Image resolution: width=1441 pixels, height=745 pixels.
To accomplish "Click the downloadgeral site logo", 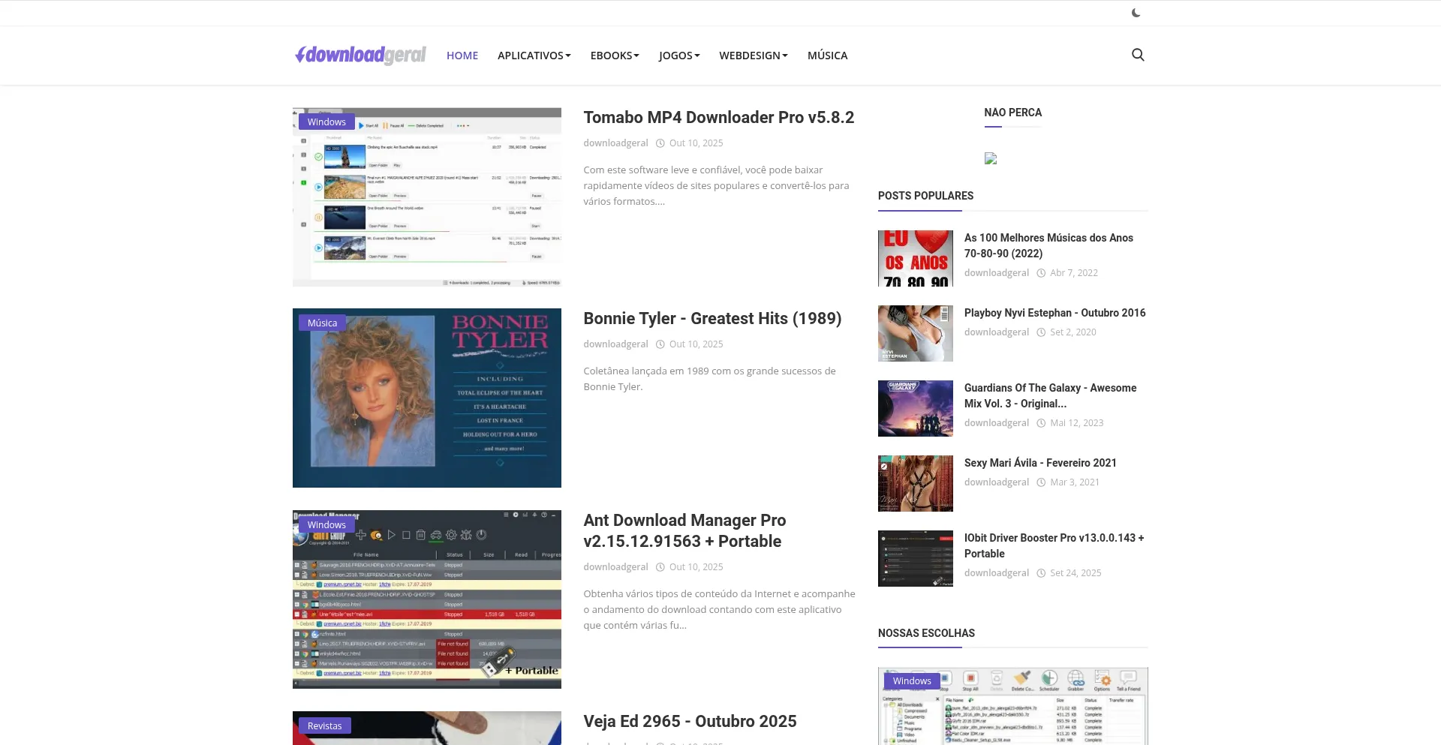I will pos(360,55).
